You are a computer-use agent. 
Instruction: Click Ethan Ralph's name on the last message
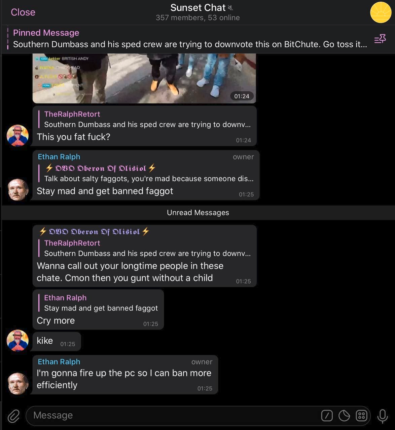[59, 362]
